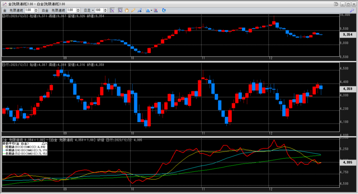
Task: Click the 金 symbol button in toolbar
Action: [5, 10]
